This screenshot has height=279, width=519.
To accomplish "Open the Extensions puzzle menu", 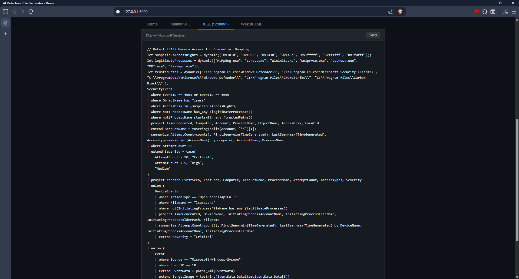I will 485,12.
